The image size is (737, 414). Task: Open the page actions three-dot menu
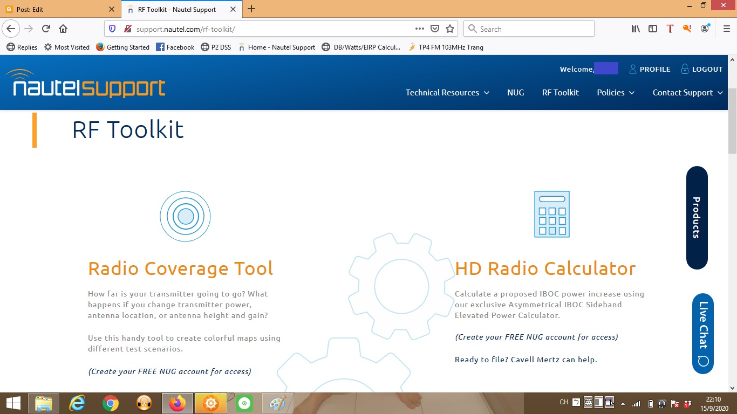pyautogui.click(x=419, y=29)
